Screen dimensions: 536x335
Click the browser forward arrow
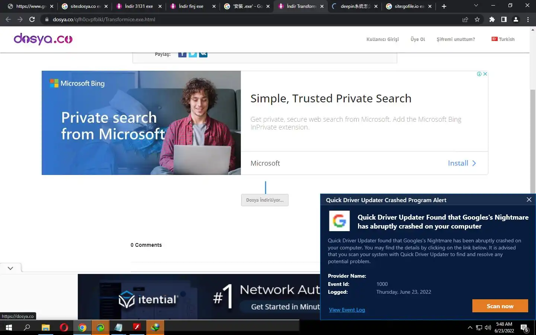(20, 19)
